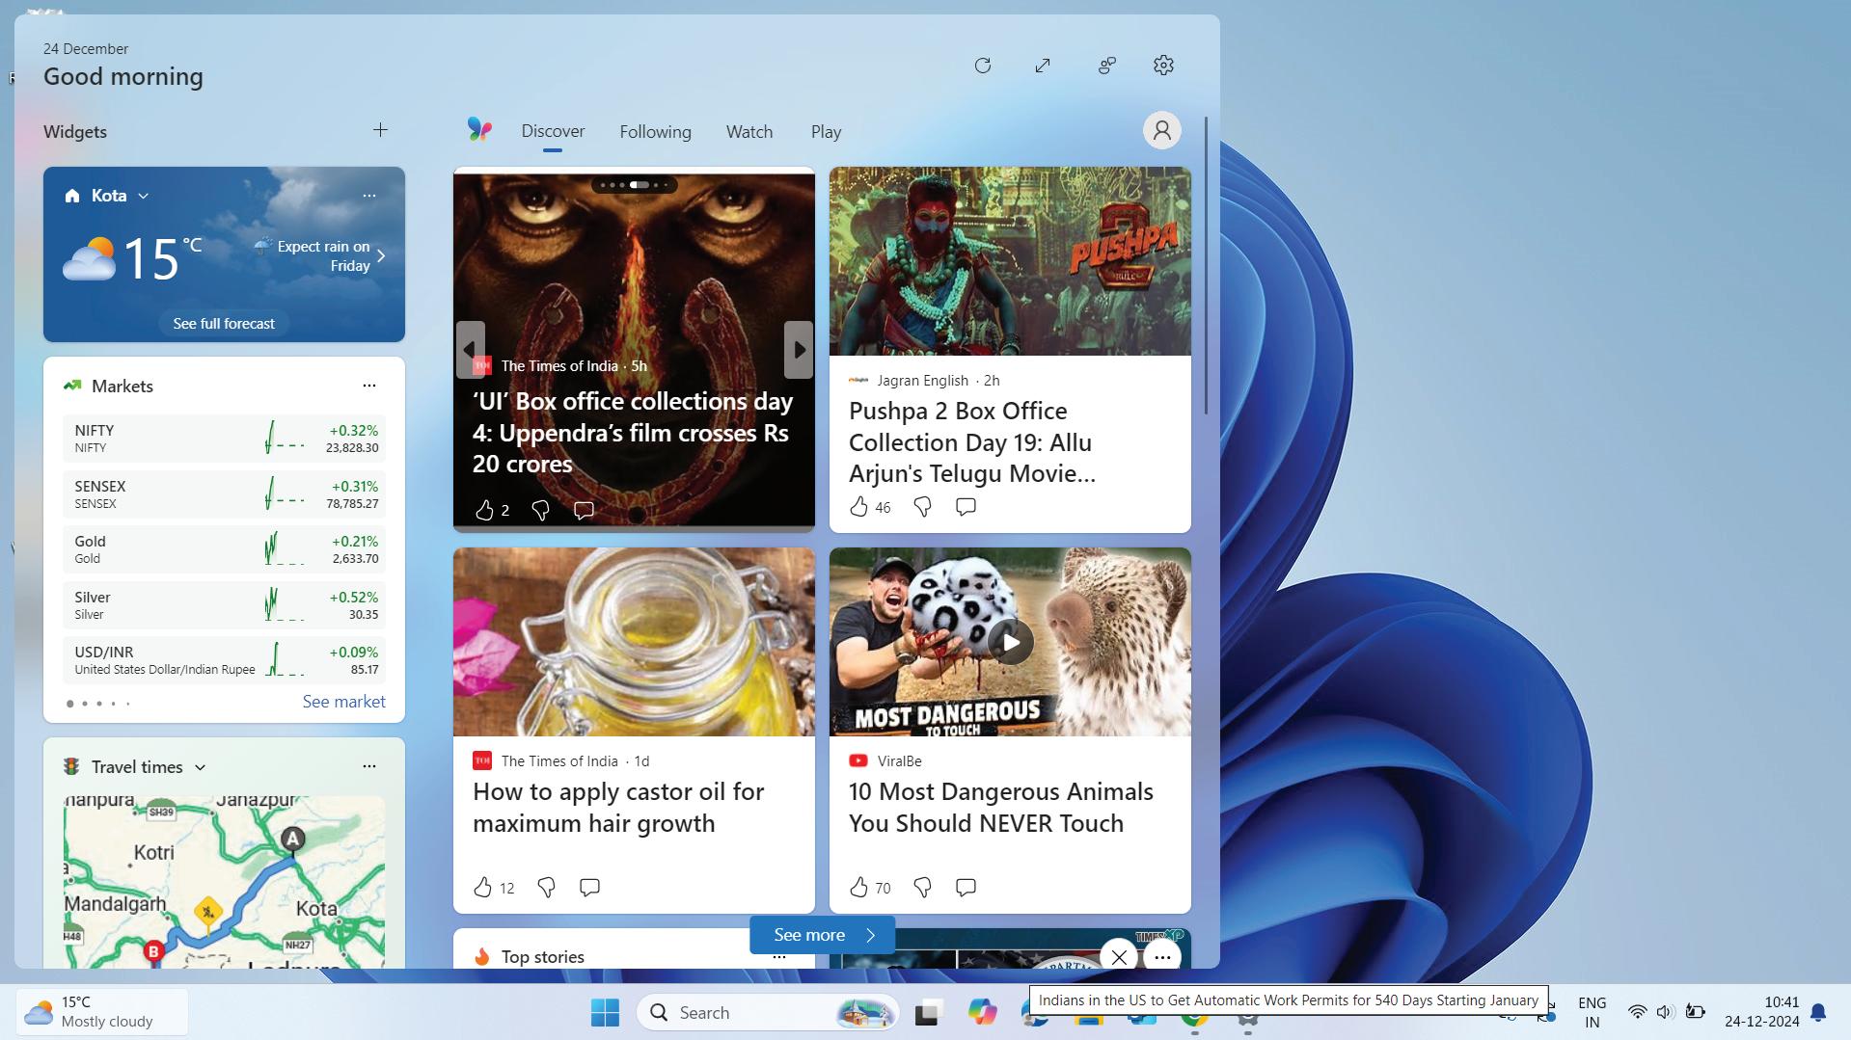Click the taskbar Search box
Screen dimensions: 1851x1040
768,1013
